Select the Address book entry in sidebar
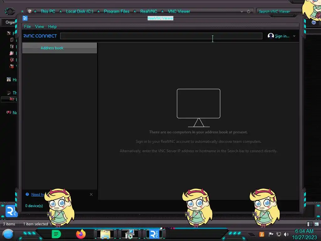The height and width of the screenshot is (241, 321). click(59, 48)
